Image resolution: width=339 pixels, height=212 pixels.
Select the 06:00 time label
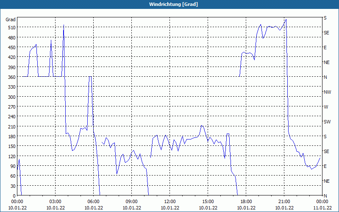click(93, 202)
